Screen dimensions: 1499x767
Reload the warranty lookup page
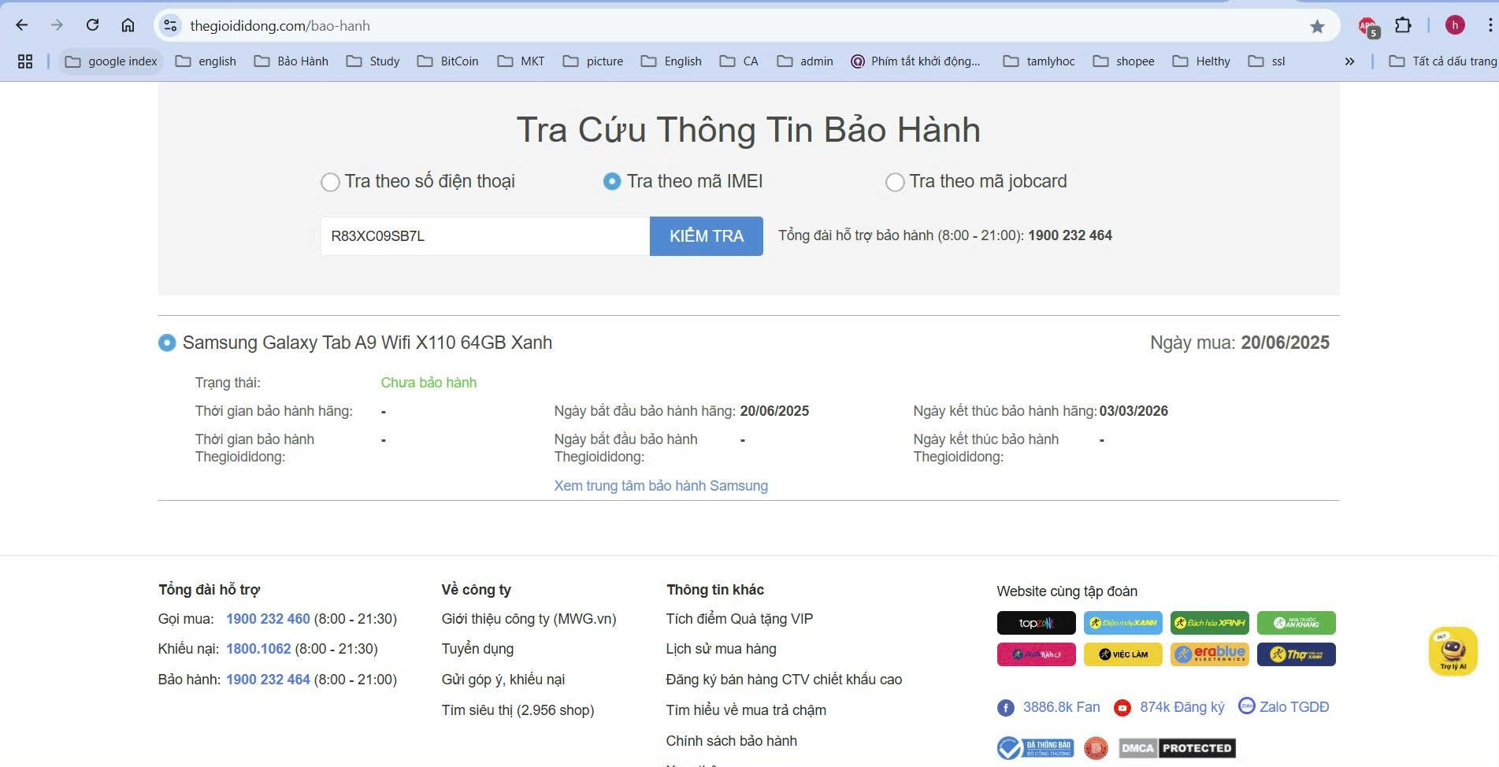pyautogui.click(x=92, y=25)
